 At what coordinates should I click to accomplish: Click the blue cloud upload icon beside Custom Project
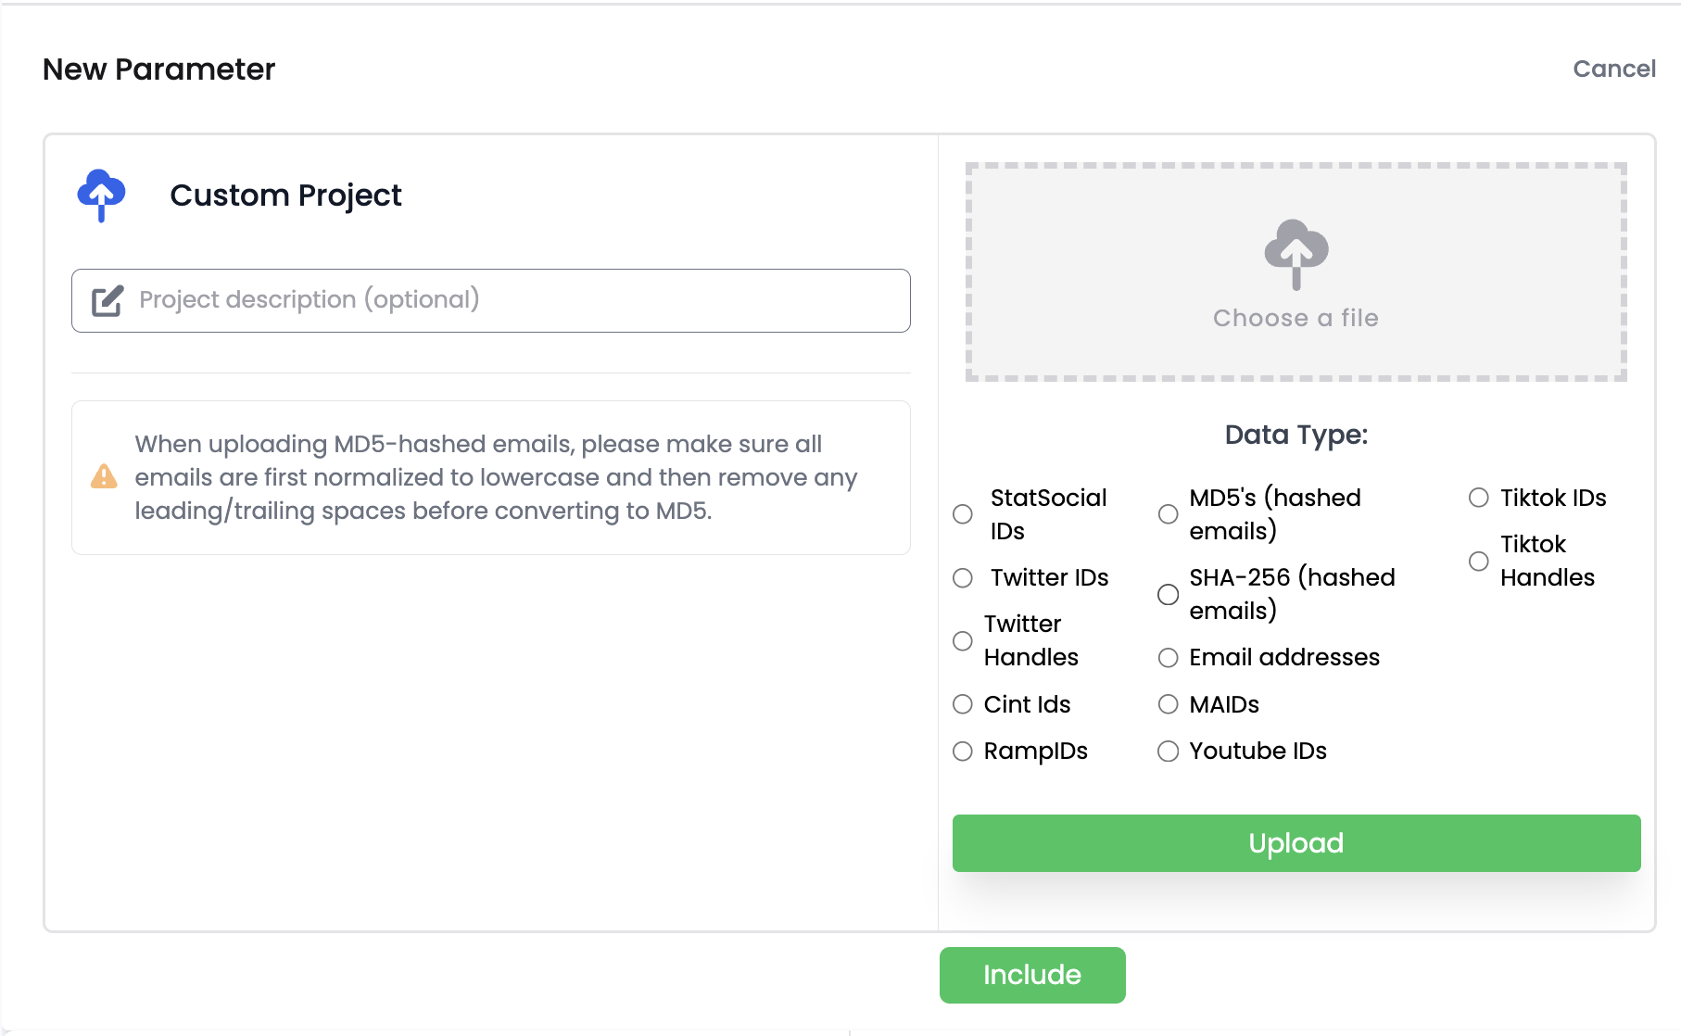point(101,196)
